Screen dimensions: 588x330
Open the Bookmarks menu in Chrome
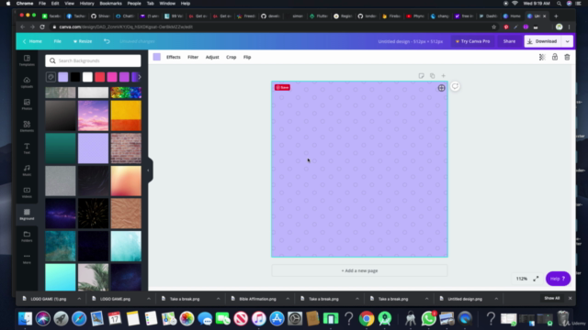point(110,4)
